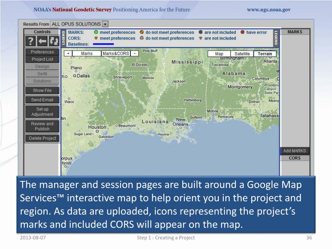
Task: Open the Project List menu item
Action: (42, 59)
